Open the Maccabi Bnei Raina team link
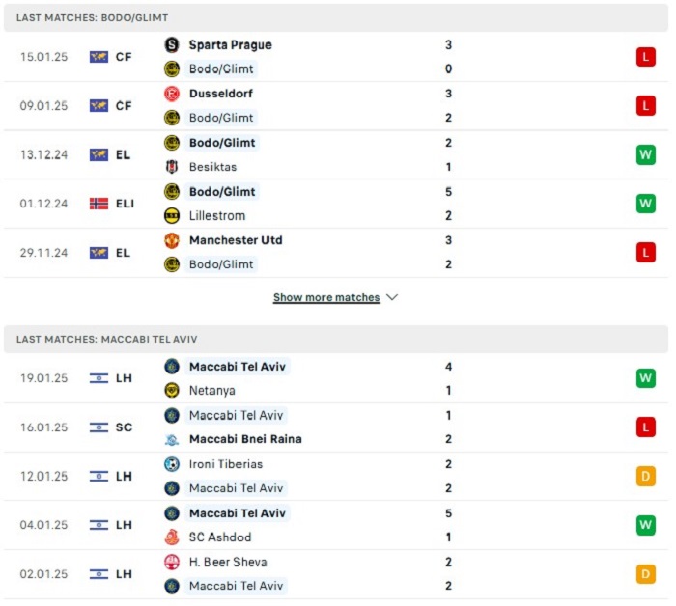676x606 pixels. coord(245,439)
